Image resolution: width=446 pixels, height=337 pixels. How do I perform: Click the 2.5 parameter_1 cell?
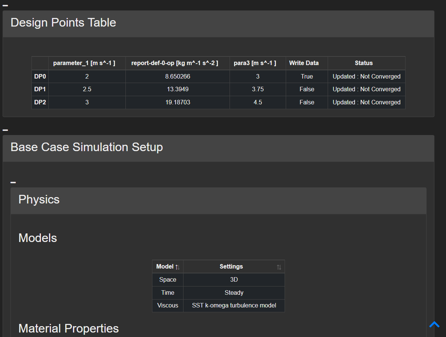pos(87,89)
